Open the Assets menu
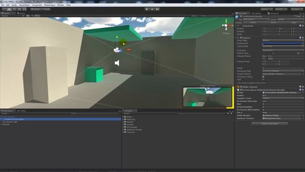The image size is (305, 172). (x=14, y=5)
